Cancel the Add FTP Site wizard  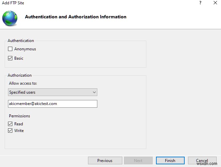click(202, 161)
